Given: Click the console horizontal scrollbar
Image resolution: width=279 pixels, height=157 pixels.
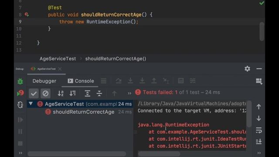Looking at the screenshot, I should [x=159, y=154].
